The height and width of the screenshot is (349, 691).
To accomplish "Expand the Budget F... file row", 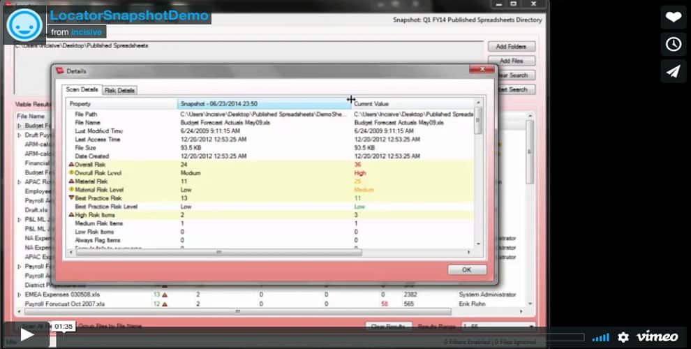I will click(19, 126).
